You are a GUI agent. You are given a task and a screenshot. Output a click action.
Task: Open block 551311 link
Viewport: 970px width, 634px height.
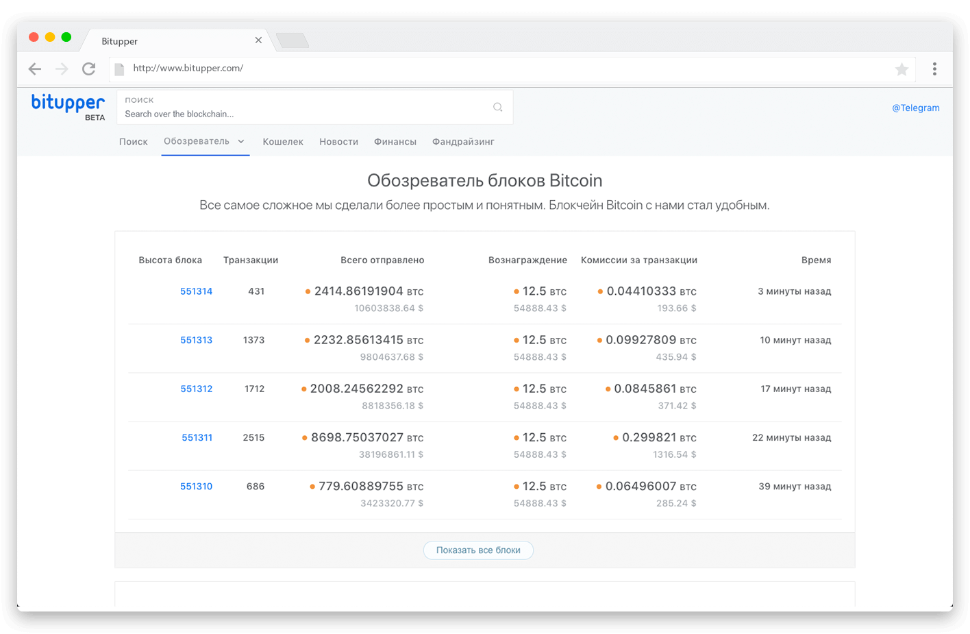(x=197, y=437)
